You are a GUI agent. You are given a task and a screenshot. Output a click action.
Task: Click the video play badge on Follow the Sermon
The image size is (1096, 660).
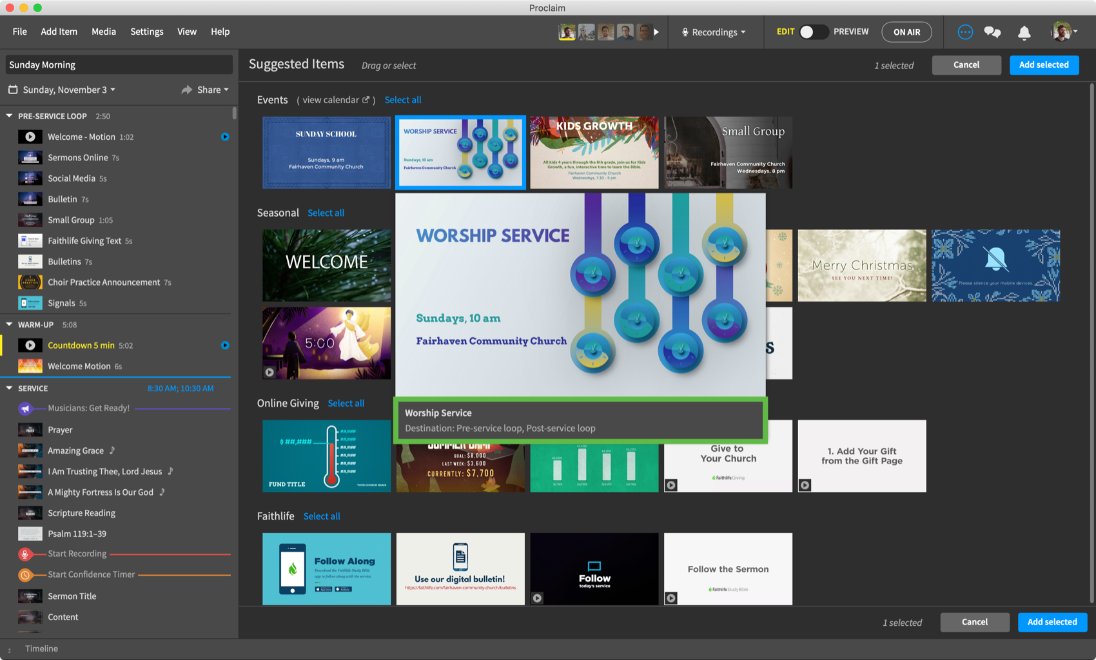(x=671, y=597)
